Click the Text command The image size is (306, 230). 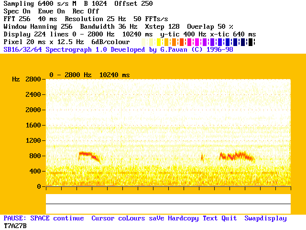coord(210,218)
